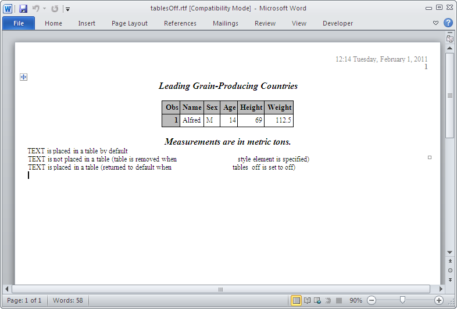Image resolution: width=457 pixels, height=309 pixels.
Task: Switch to the Home tab
Action: [x=53, y=23]
